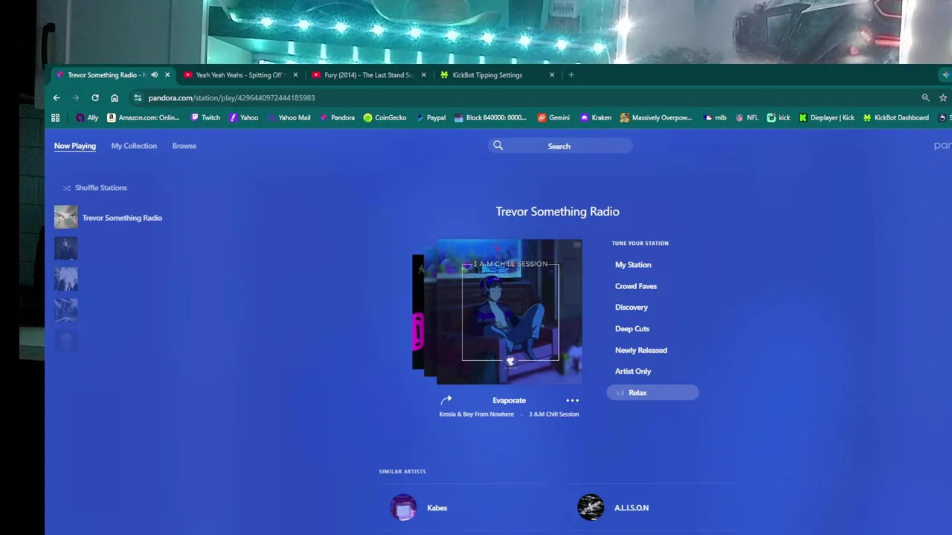
Task: Click the Kabes artist avatar
Action: point(404,508)
